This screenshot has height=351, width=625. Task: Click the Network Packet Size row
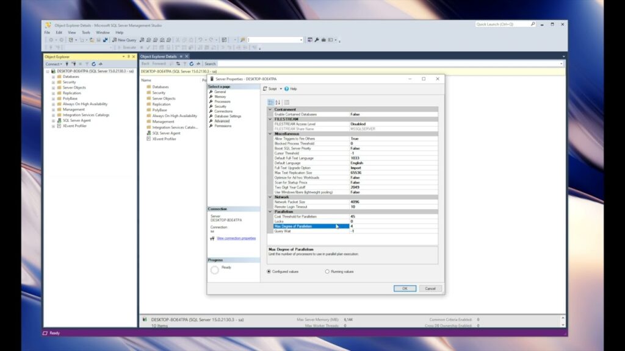356,202
